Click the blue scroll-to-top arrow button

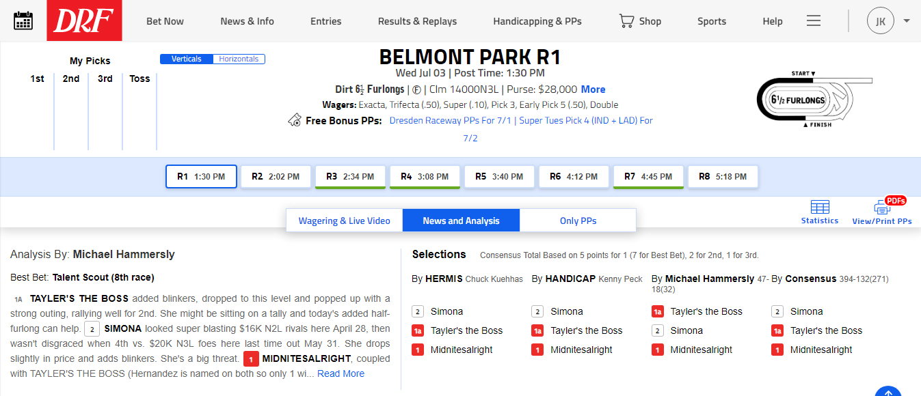888,391
